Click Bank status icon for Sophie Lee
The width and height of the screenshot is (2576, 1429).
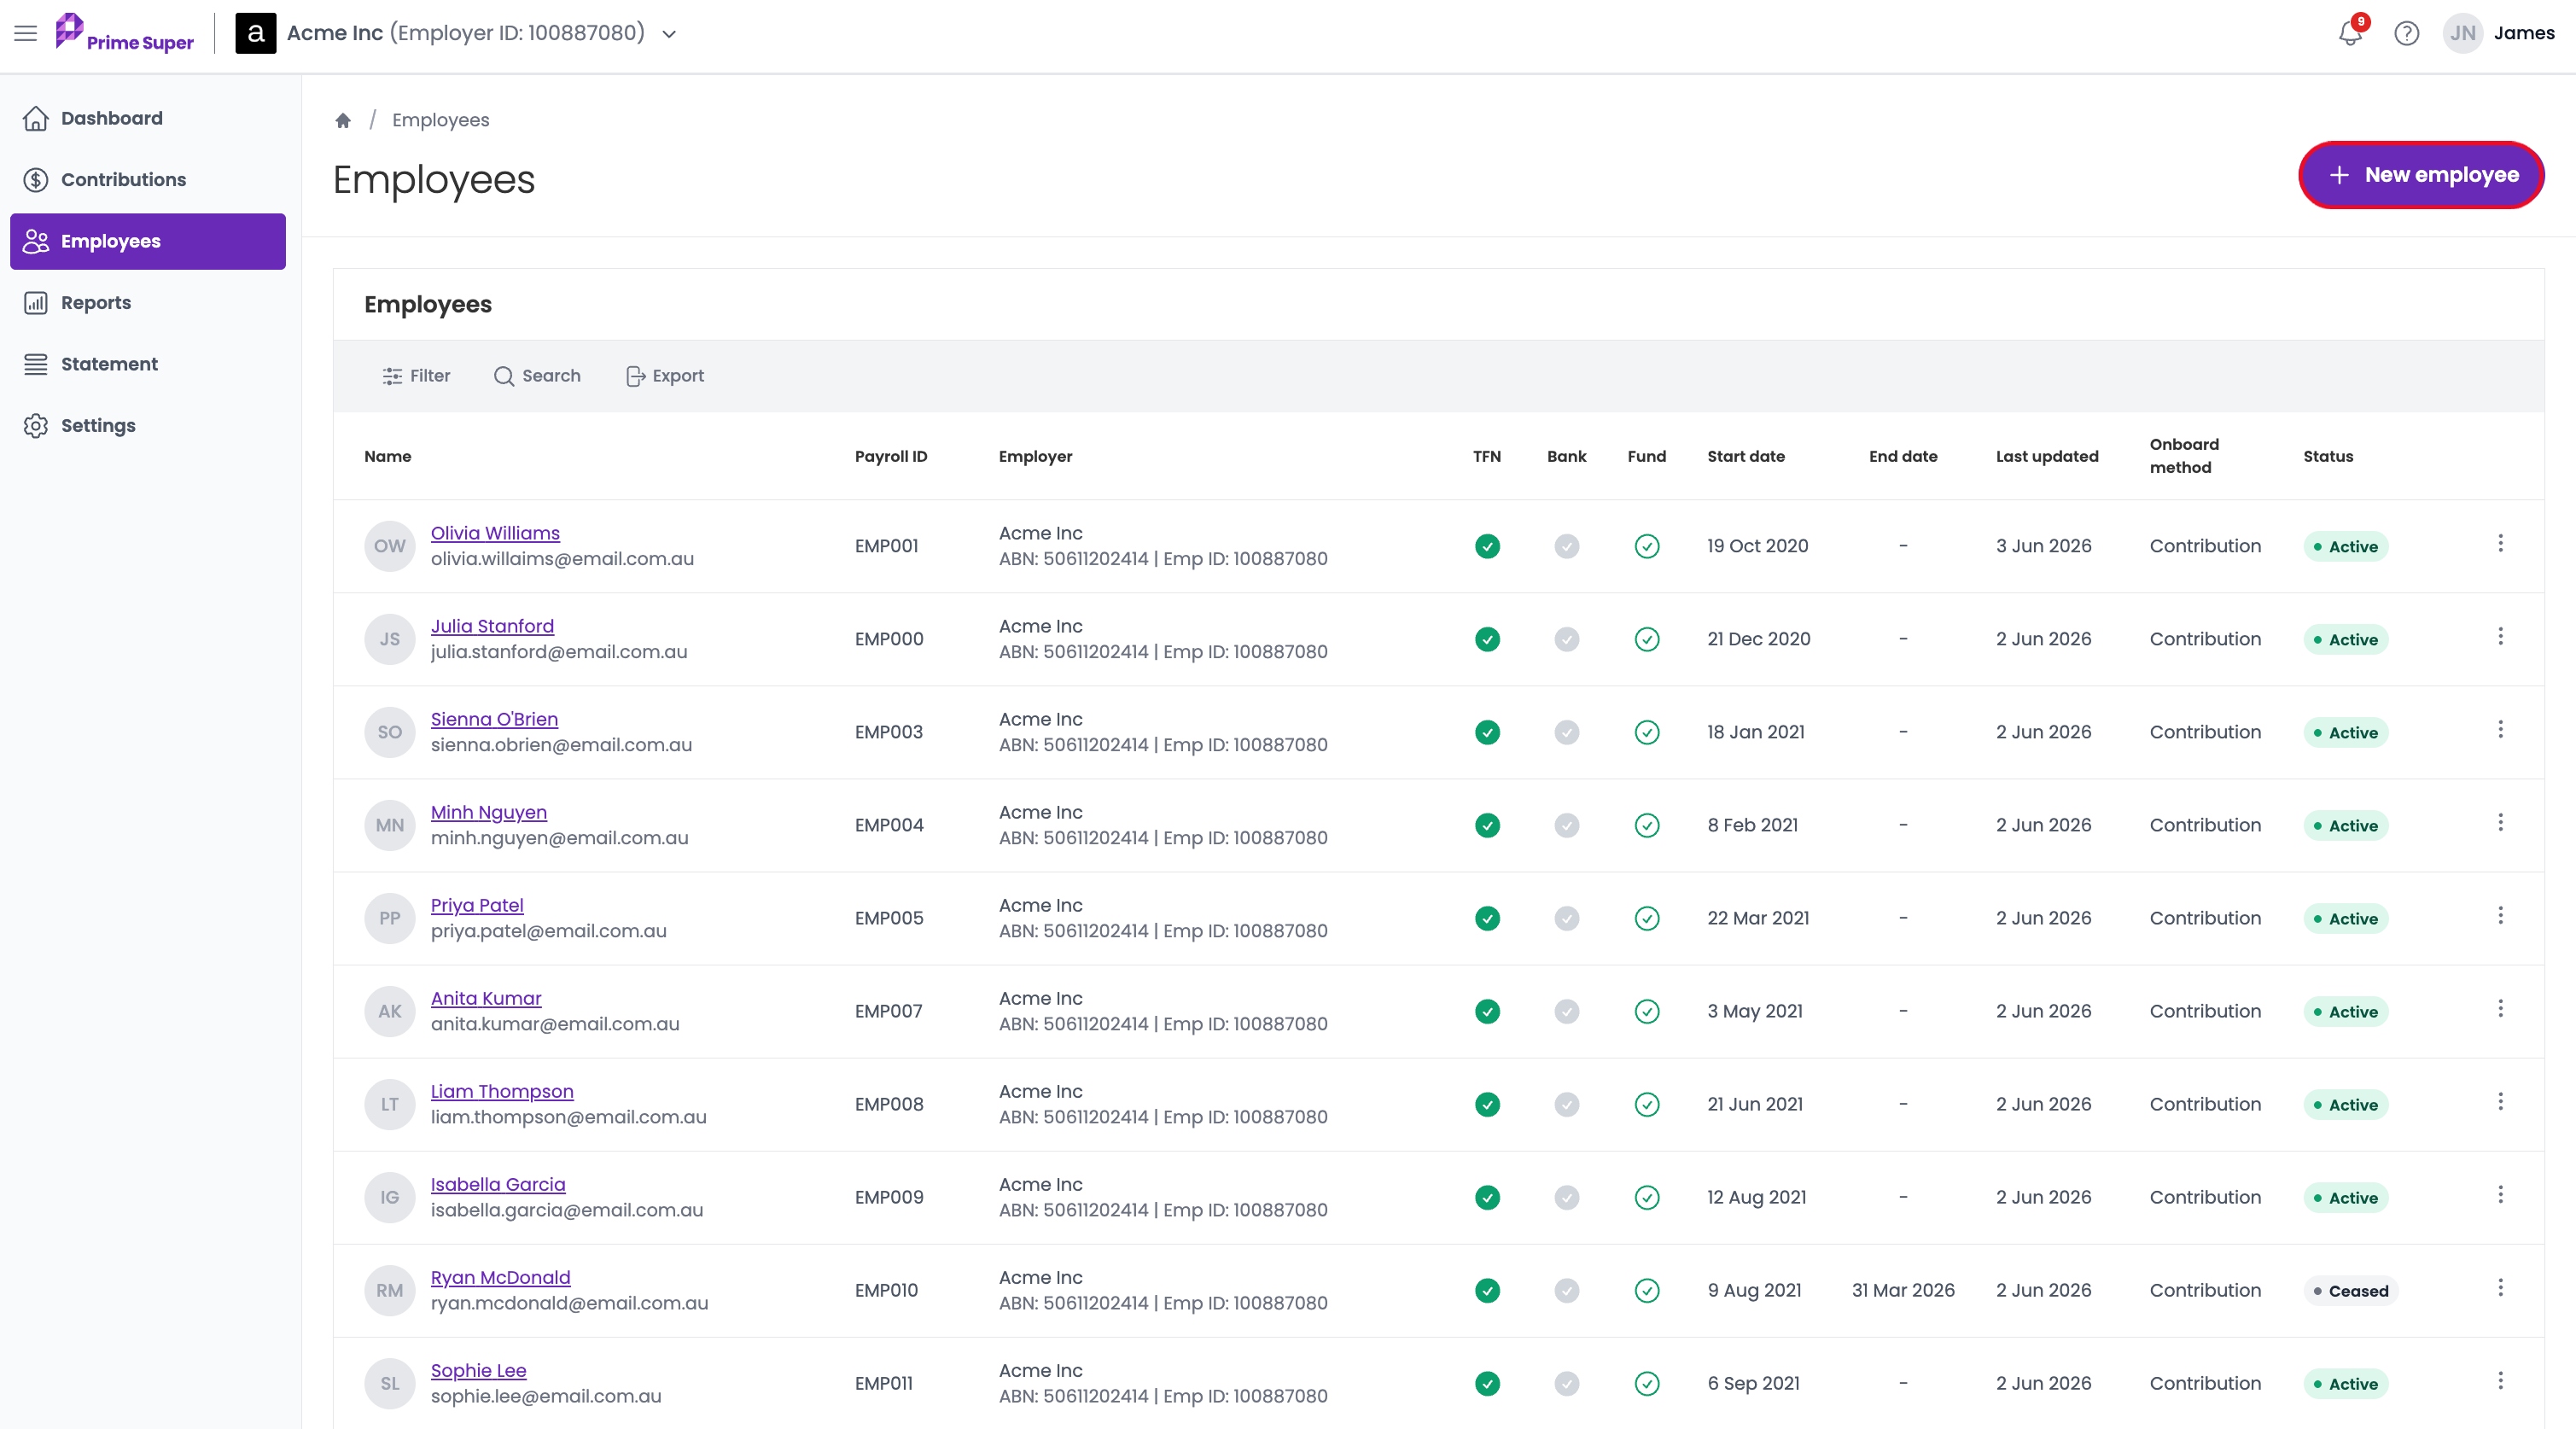coord(1566,1383)
